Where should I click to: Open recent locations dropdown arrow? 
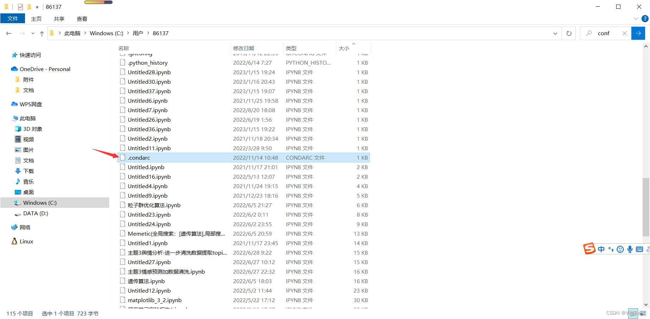[x=33, y=33]
